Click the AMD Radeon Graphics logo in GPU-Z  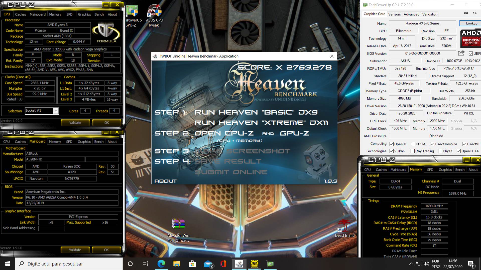pos(470,38)
